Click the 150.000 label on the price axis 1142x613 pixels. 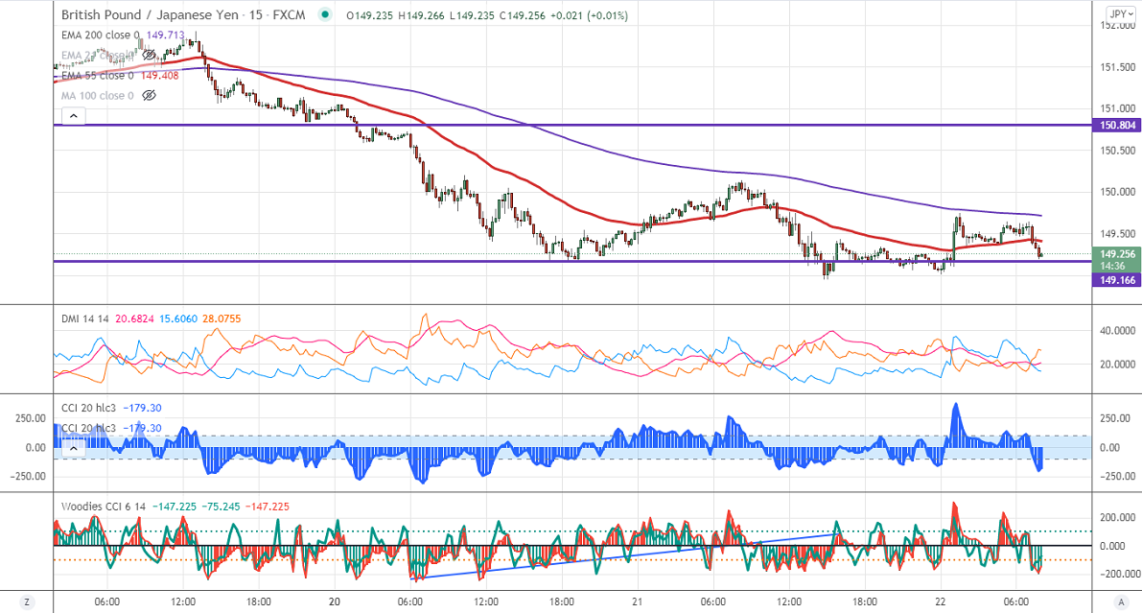1117,193
